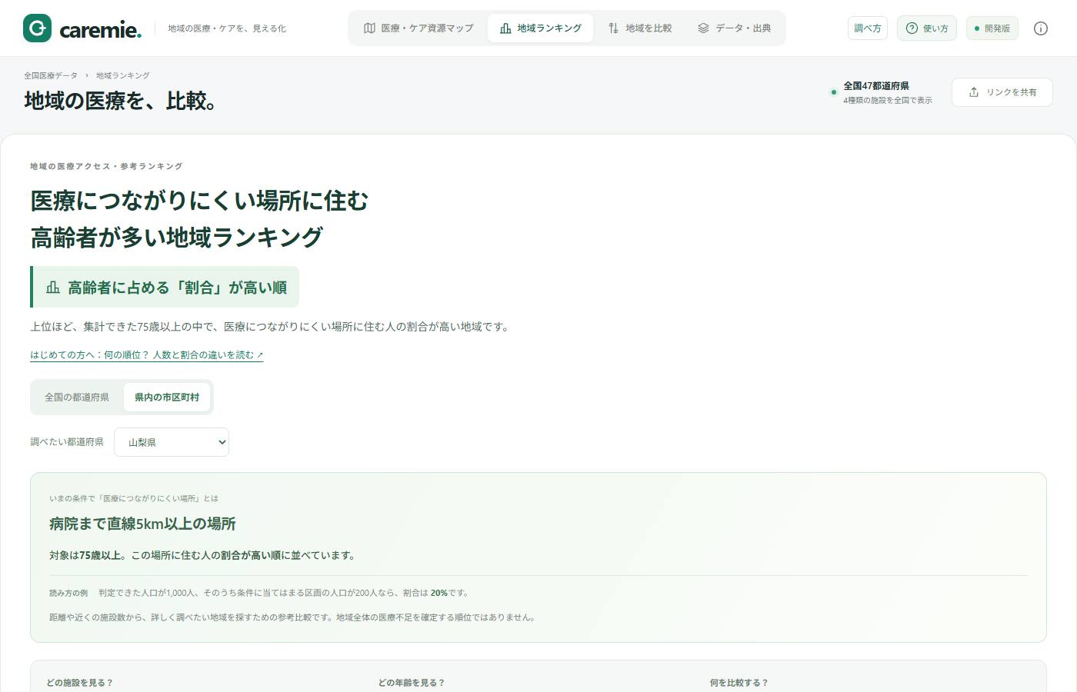
Task: Open the 山梨県 prefecture dropdown
Action: (172, 442)
